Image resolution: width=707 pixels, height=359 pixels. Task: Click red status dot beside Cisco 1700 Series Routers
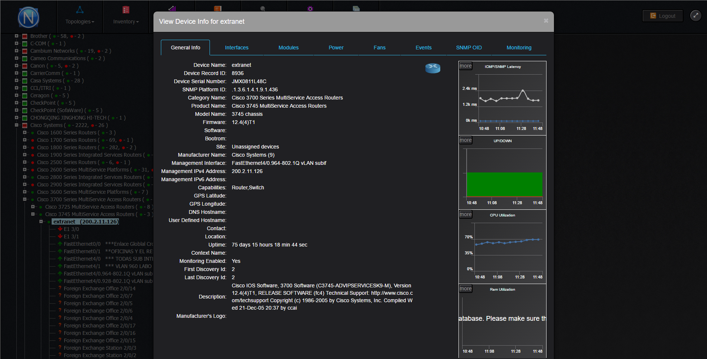[x=33, y=140]
